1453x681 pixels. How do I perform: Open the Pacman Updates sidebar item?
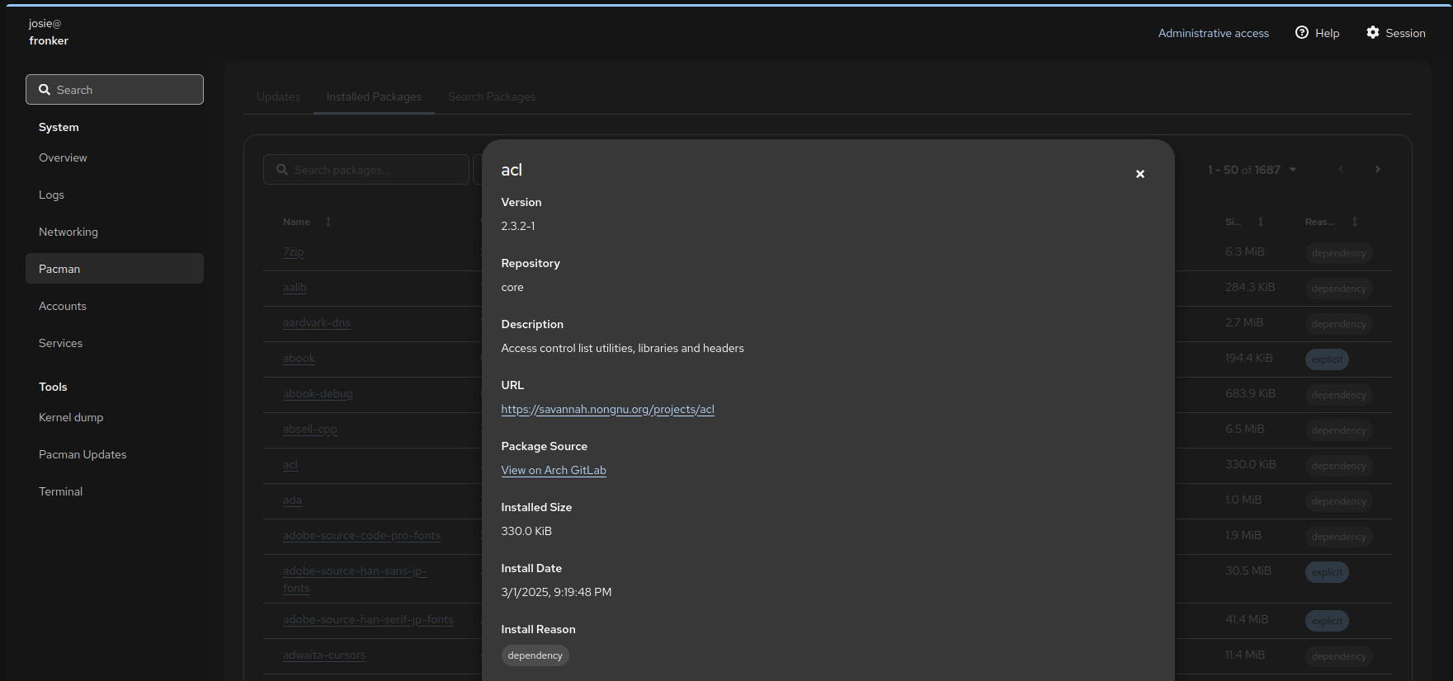tap(83, 454)
